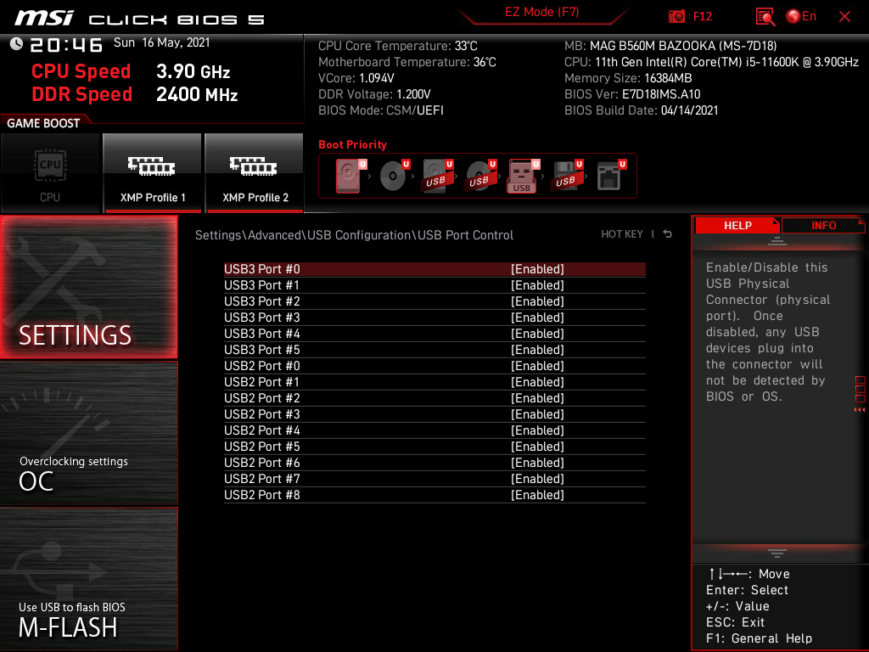Screen dimensions: 869x652
Task: Change USB3 Port #5 Enabled value
Action: point(537,349)
